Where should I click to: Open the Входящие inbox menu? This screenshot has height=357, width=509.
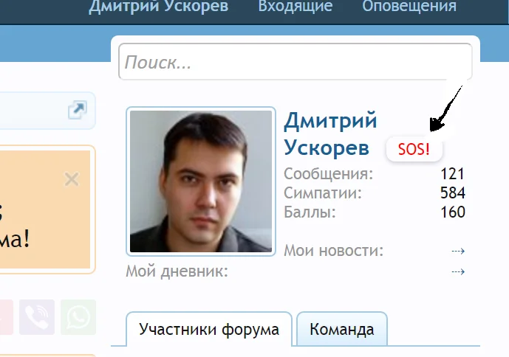[296, 5]
